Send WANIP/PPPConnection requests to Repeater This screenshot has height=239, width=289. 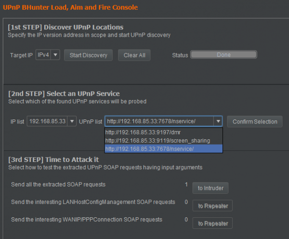pyautogui.click(x=212, y=223)
